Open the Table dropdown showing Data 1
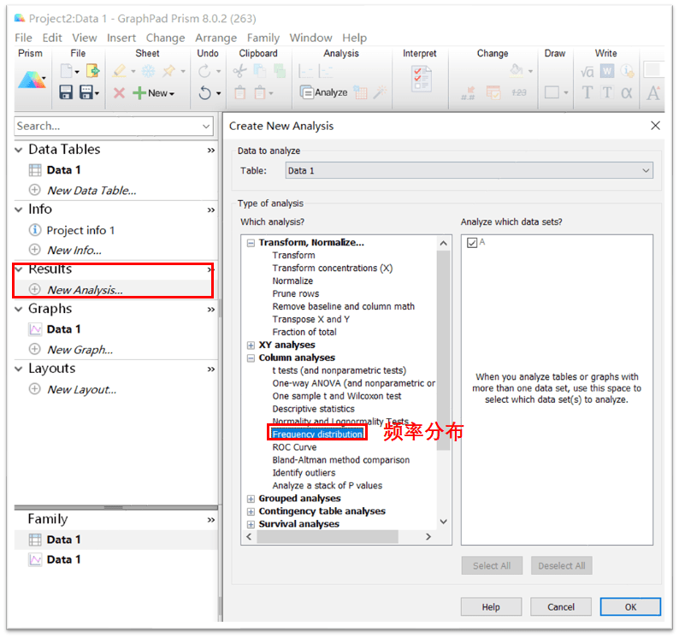Image resolution: width=679 pixels, height=638 pixels. 468,170
